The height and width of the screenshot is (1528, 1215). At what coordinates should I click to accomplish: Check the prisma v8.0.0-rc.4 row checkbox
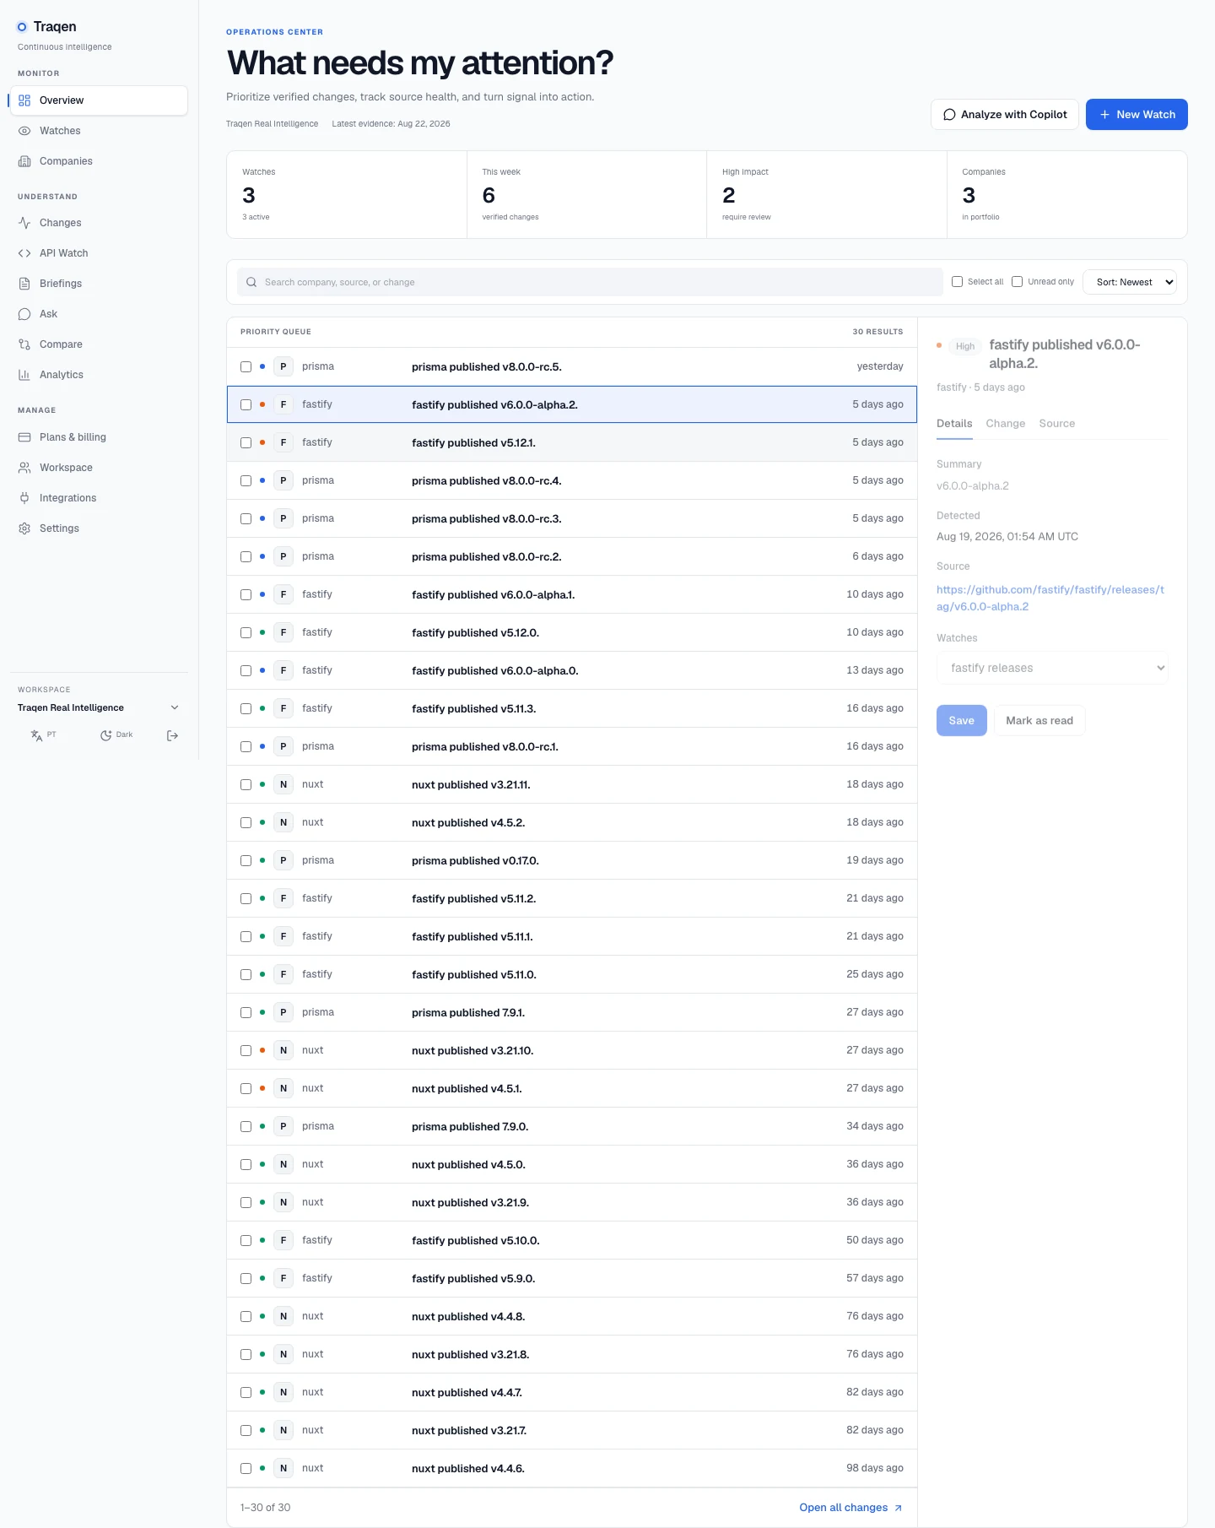246,480
